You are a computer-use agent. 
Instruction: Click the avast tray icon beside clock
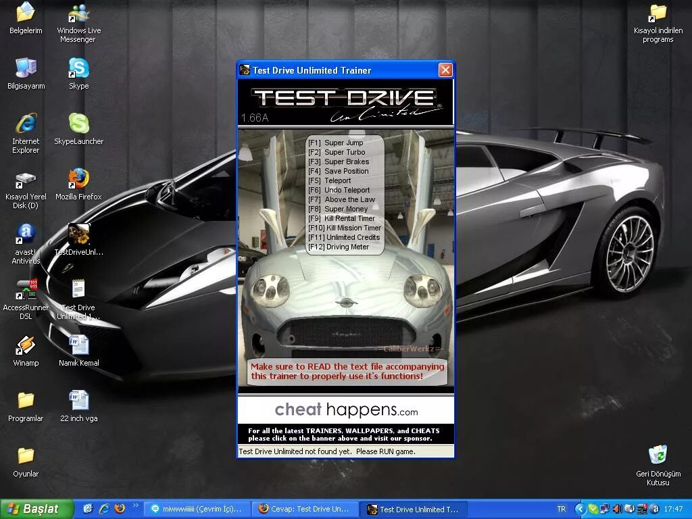(x=656, y=509)
